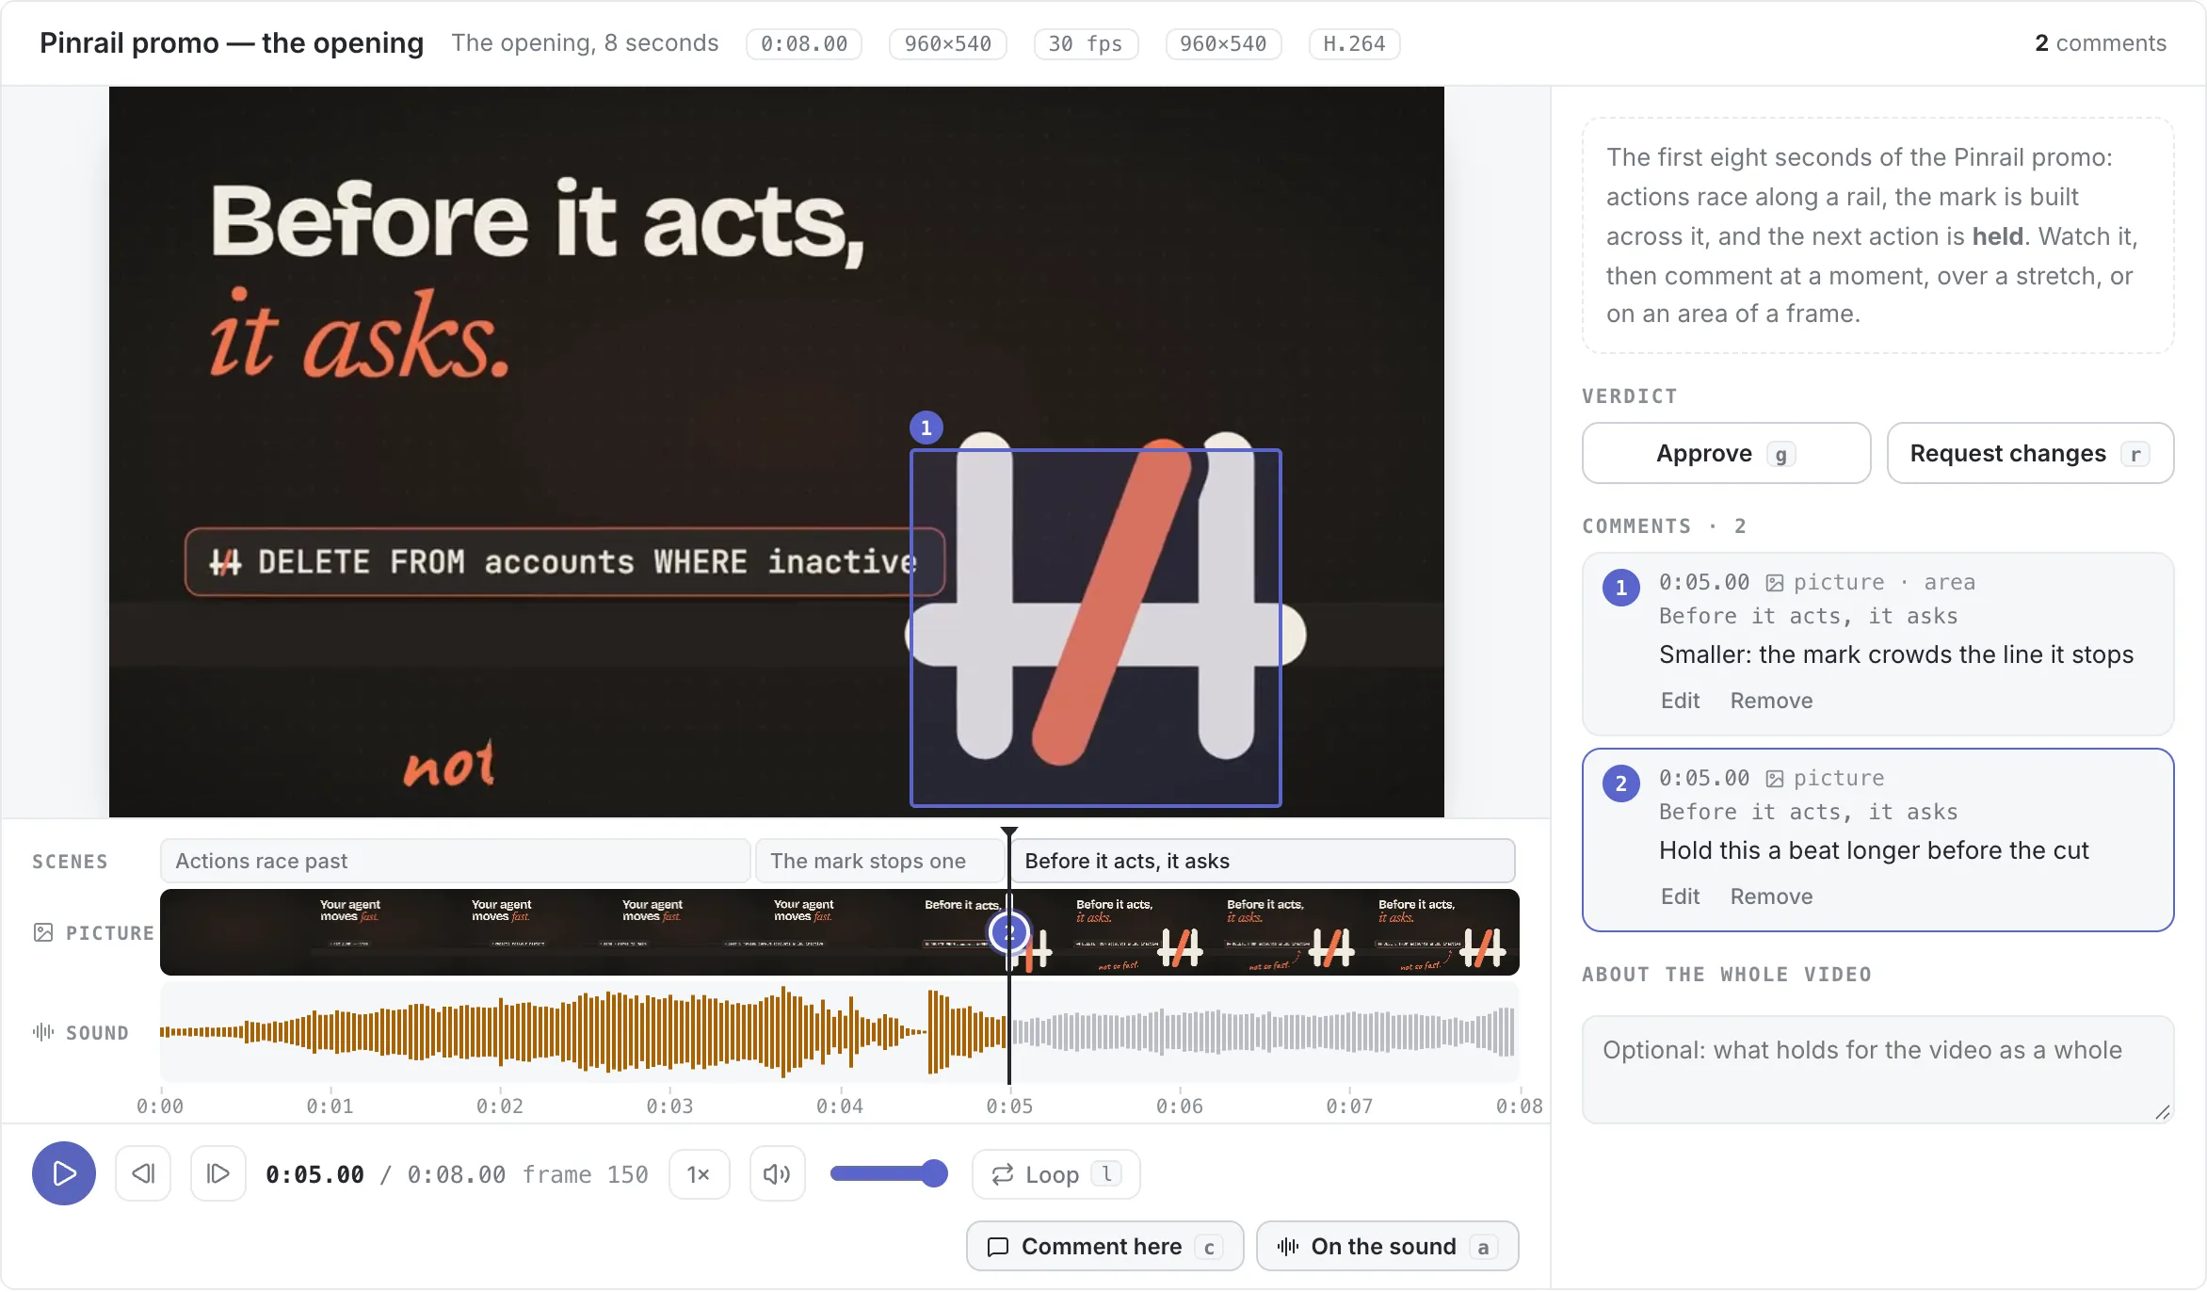Click the picture icon in comment 2 header
The image size is (2207, 1292).
pyautogui.click(x=1775, y=779)
